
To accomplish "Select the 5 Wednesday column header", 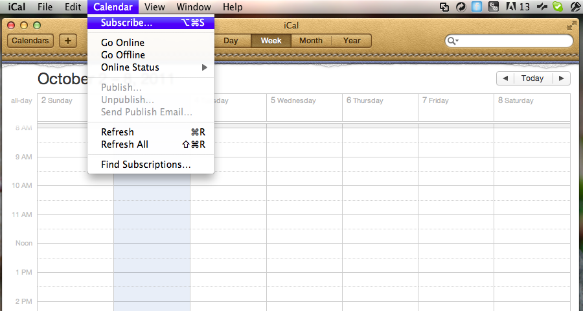I will (293, 100).
